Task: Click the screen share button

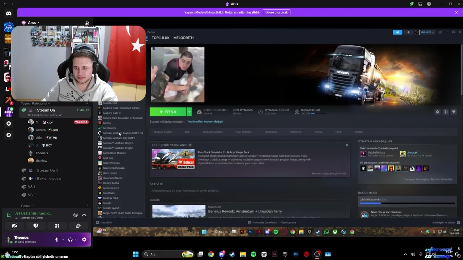Action: coord(35,226)
